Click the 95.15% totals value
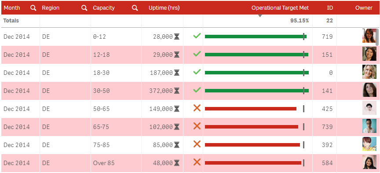The height and width of the screenshot is (173, 380). coord(300,21)
